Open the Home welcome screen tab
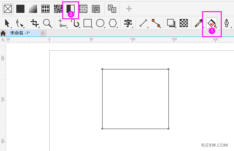The image size is (234, 151). pos(3,33)
